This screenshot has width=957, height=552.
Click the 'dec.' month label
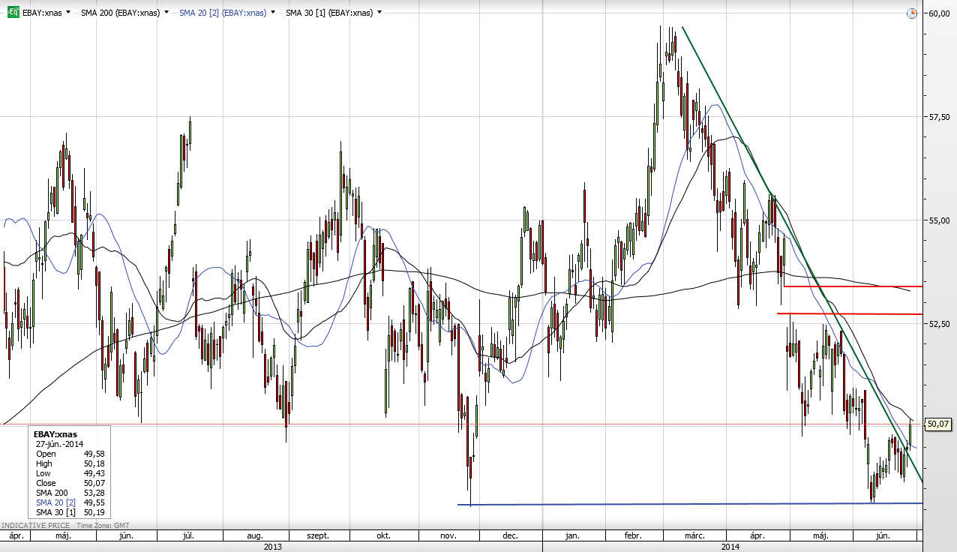coord(510,536)
